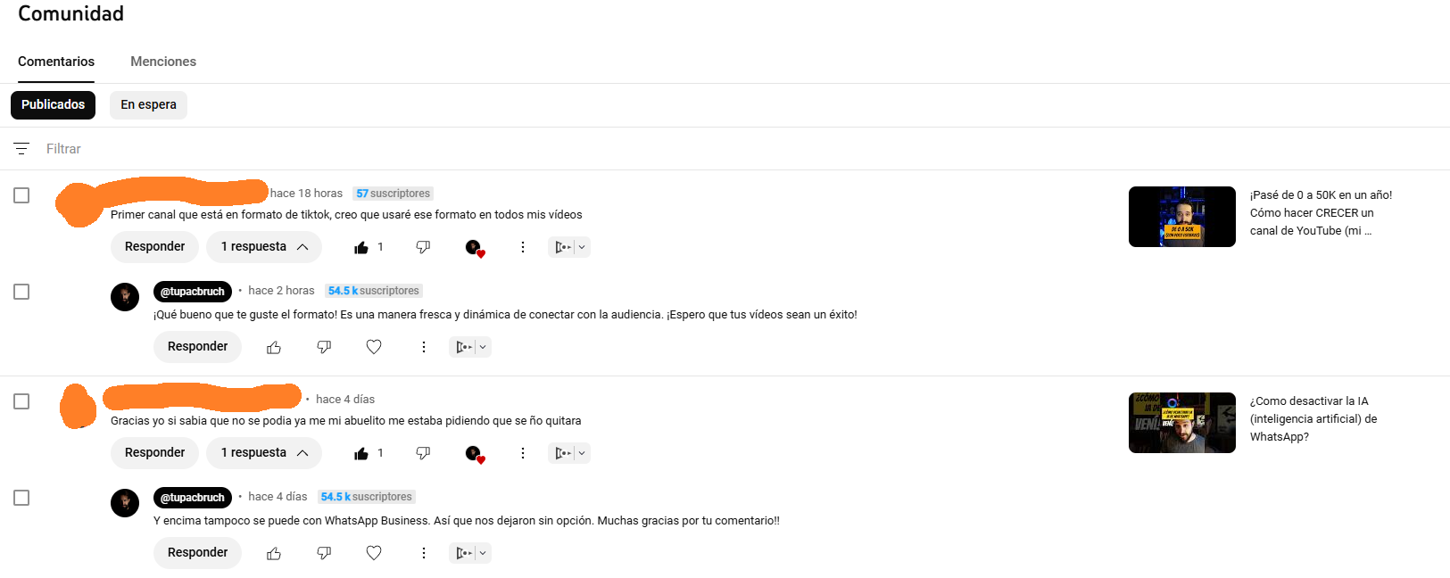Viewport: 1450px width, 578px height.
Task: Switch to the Menciones tab
Action: [163, 62]
